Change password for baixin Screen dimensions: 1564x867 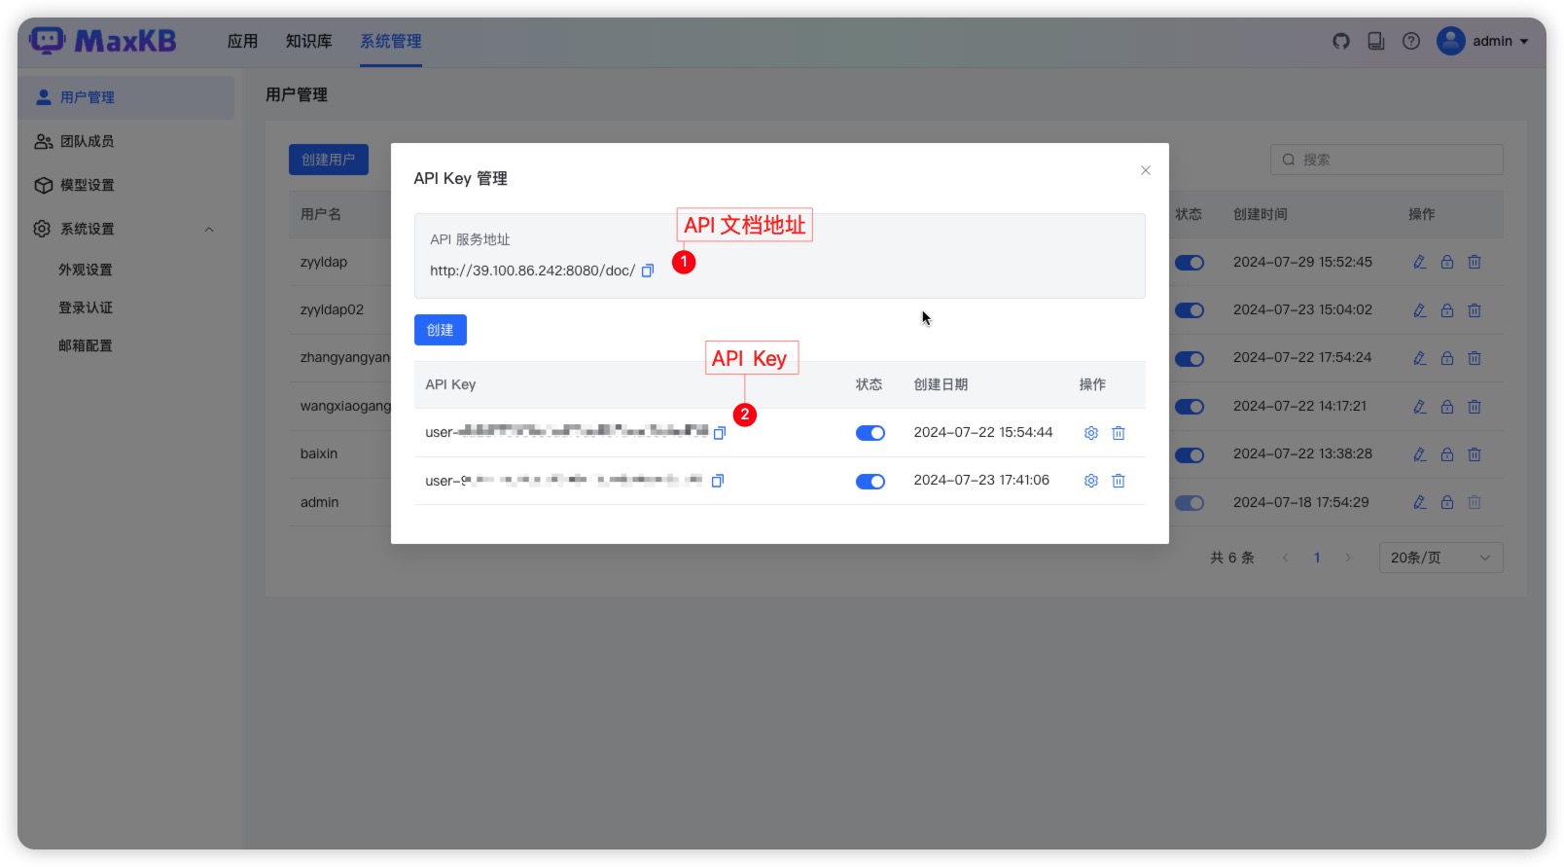point(1447,454)
